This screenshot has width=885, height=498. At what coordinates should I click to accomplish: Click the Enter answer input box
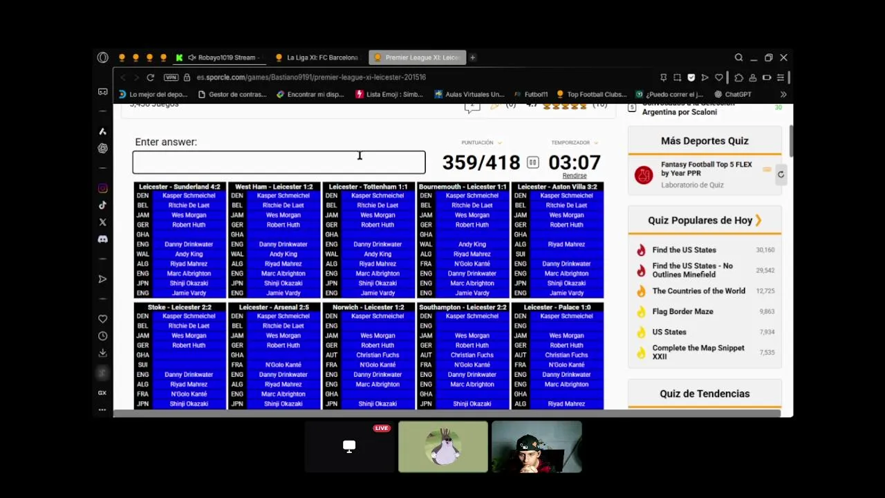pyautogui.click(x=279, y=163)
